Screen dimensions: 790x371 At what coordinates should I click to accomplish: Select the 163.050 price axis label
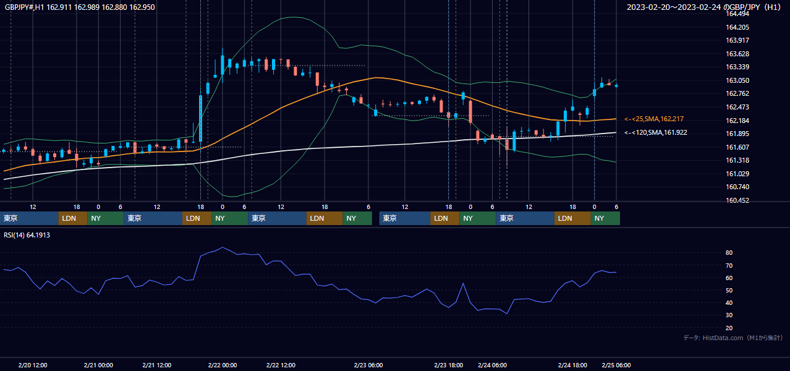tap(737, 80)
